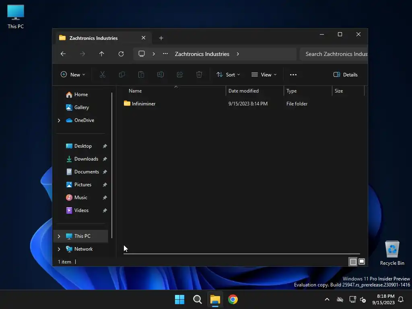Select the Zachtronics Industries tab

tap(103, 38)
